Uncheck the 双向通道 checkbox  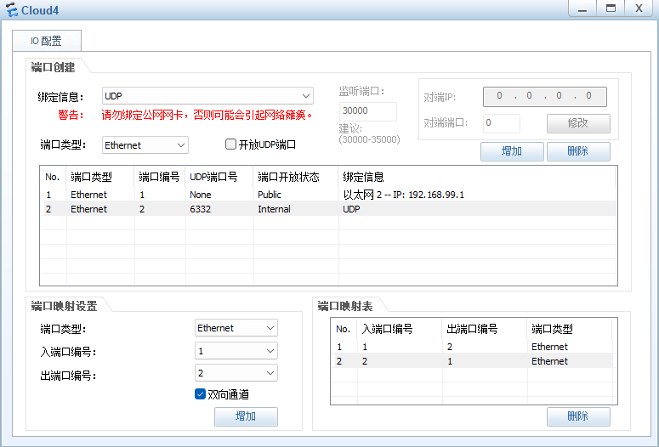[x=201, y=394]
